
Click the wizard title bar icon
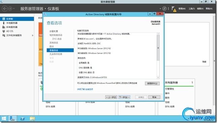(x=45, y=14)
